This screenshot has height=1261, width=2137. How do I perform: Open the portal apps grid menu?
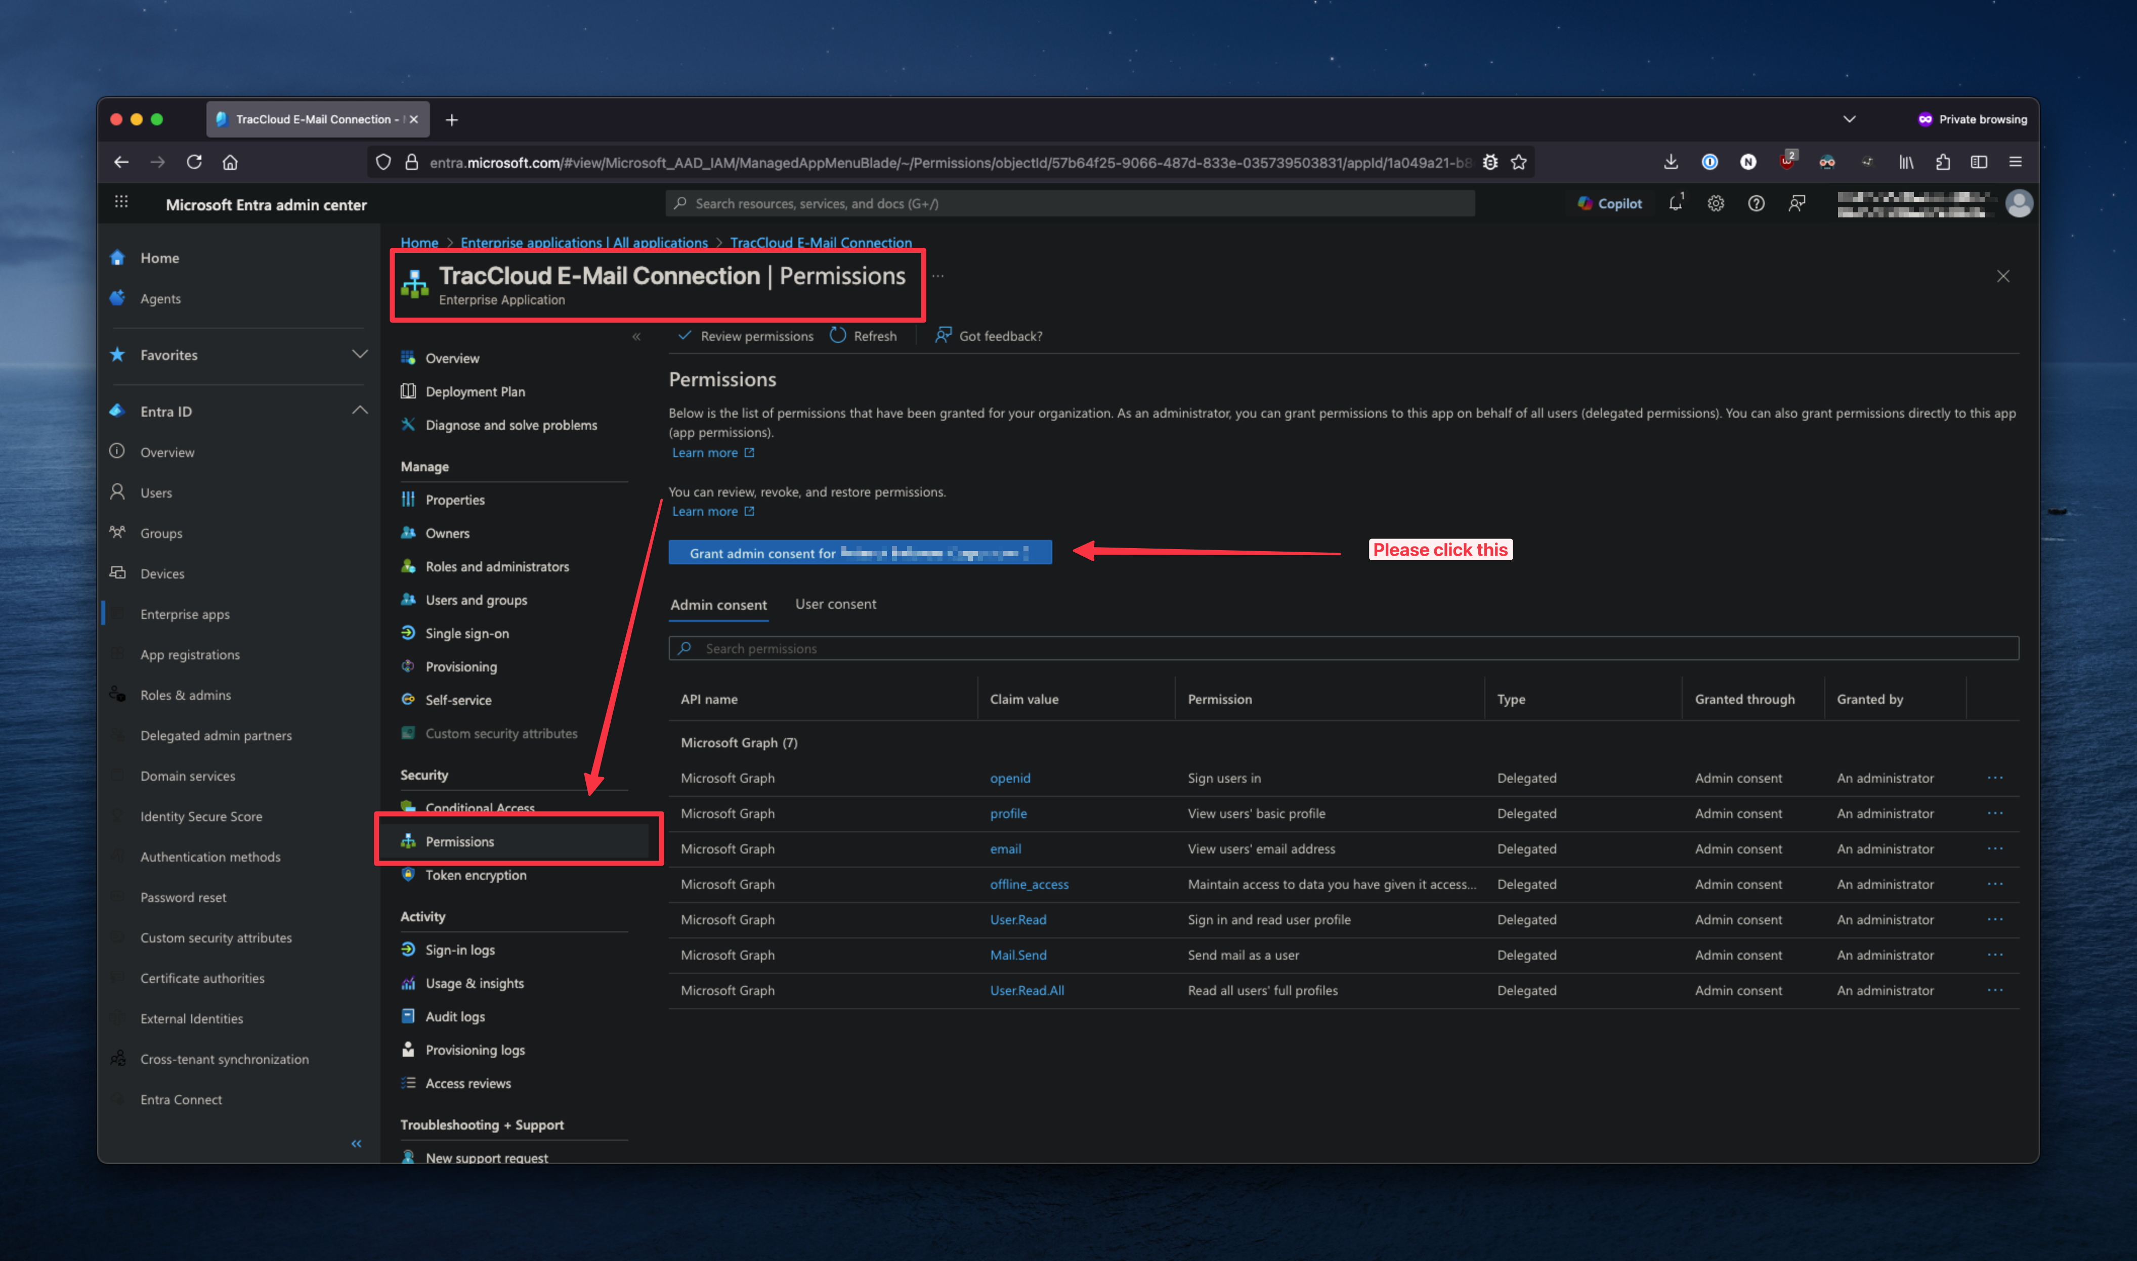[x=121, y=202]
